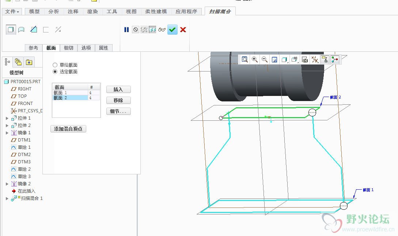This screenshot has height=236, width=398.
Task: Open the 相切 panel tab
Action: (x=69, y=48)
